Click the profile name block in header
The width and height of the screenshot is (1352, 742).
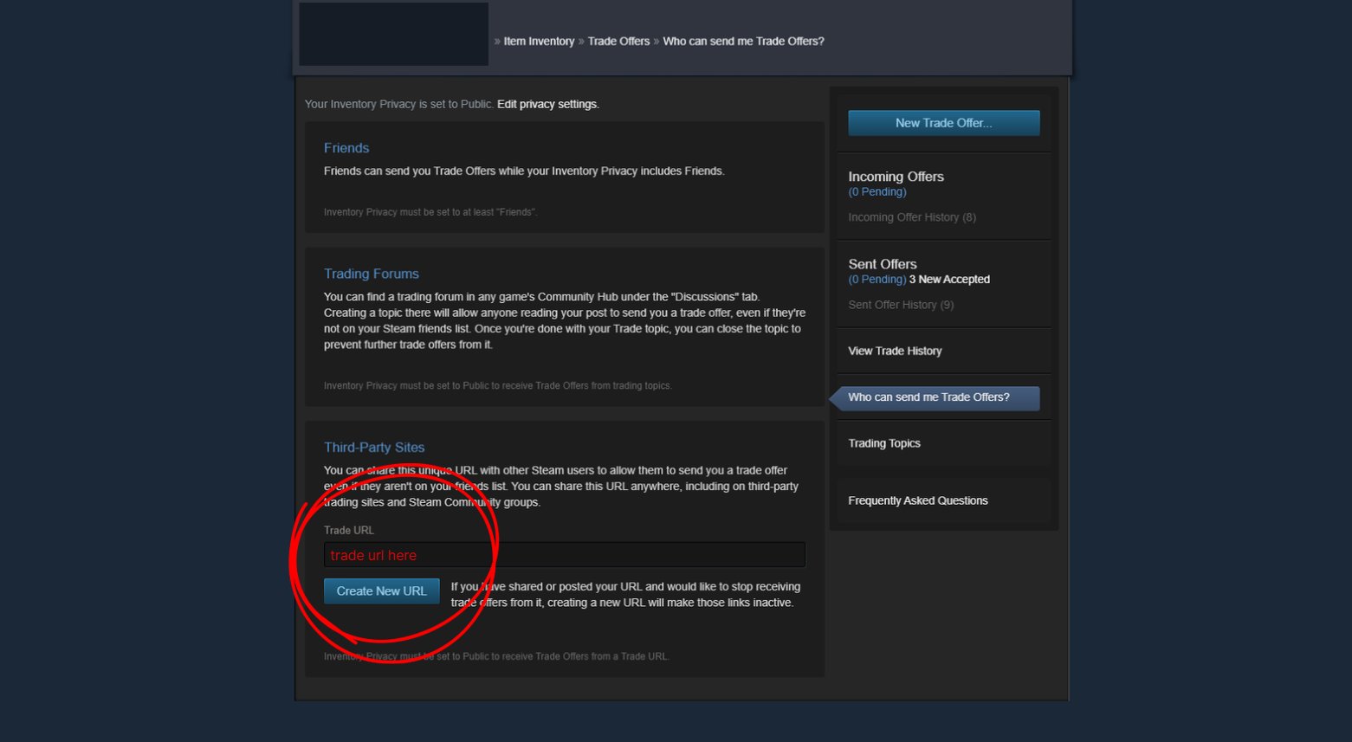393,35
